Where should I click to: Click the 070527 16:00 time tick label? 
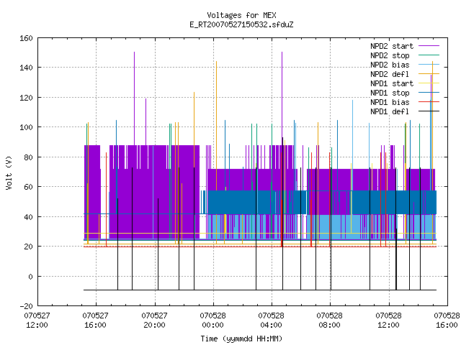coord(95,321)
